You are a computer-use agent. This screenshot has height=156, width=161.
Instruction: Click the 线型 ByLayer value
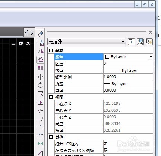tap(130, 70)
